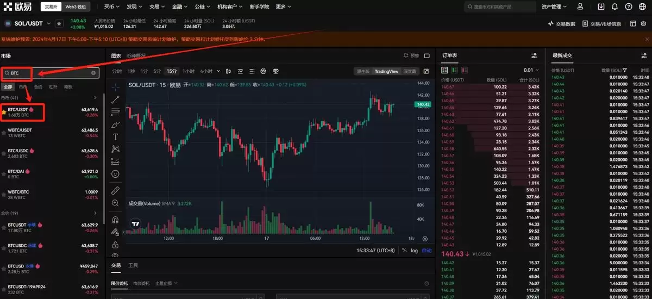Switch to Web3 wallet mode
This screenshot has width=652, height=299.
[x=75, y=7]
